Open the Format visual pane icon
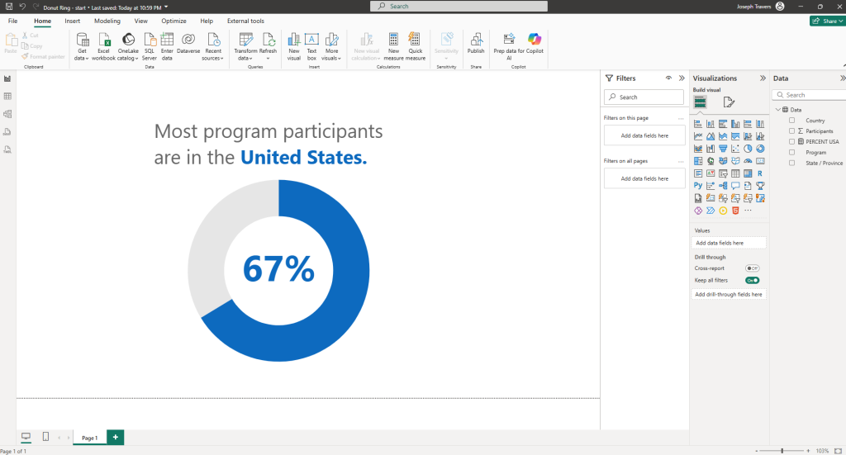The image size is (846, 455). [729, 102]
